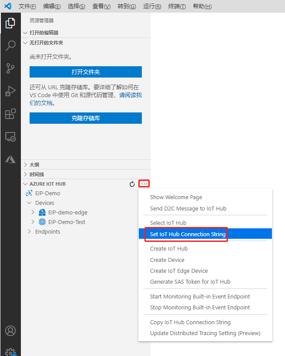Refresh the Azure IoT Hub panel

coord(132,184)
